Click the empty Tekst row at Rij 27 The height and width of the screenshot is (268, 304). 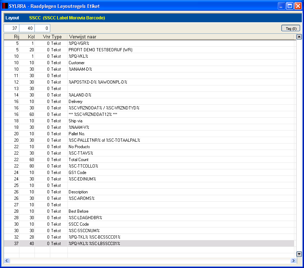point(149,205)
